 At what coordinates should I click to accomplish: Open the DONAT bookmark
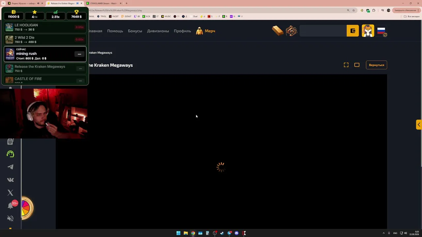126,16
